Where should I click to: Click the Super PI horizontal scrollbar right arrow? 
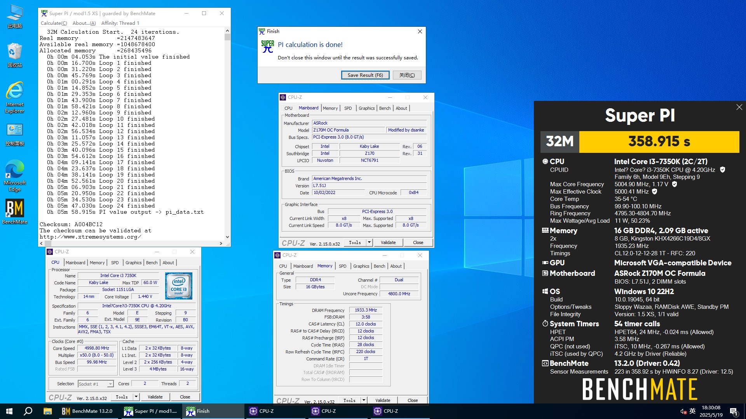221,244
